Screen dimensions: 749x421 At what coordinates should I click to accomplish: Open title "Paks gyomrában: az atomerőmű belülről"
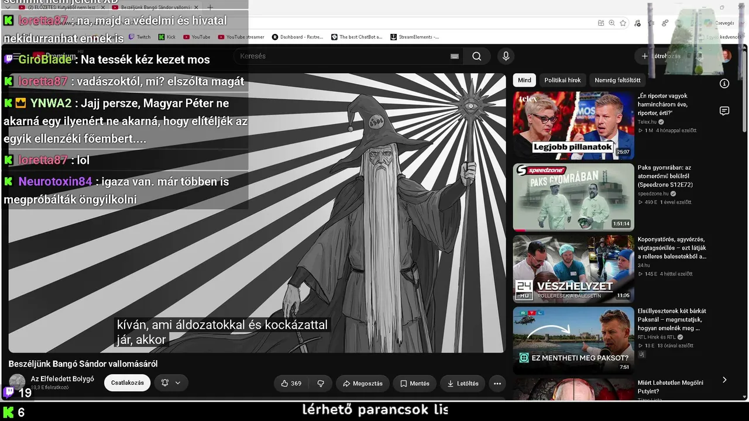[666, 176]
